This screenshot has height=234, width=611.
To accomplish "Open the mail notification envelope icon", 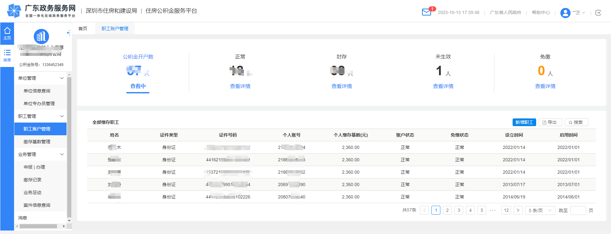I will 426,12.
